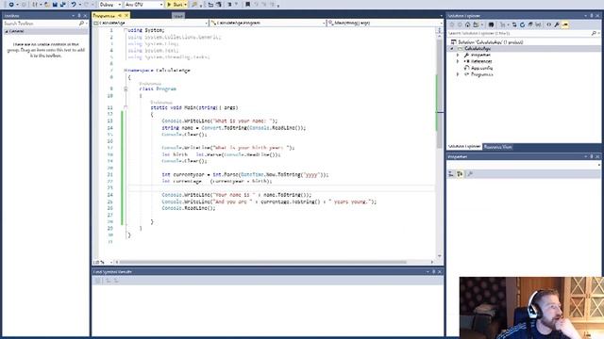Expand the Program.cs node in Solution Explorer
Screen dimensions: 604x339
(x=458, y=74)
